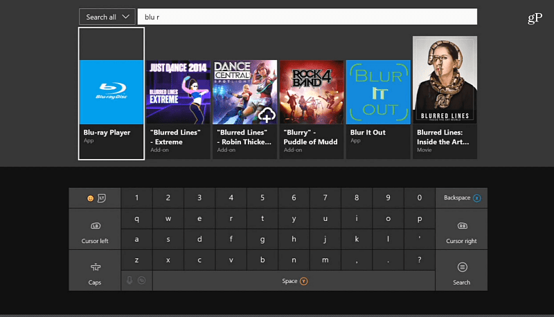Select the Blu-ray Player app tile
Image resolution: width=554 pixels, height=317 pixels.
(111, 94)
